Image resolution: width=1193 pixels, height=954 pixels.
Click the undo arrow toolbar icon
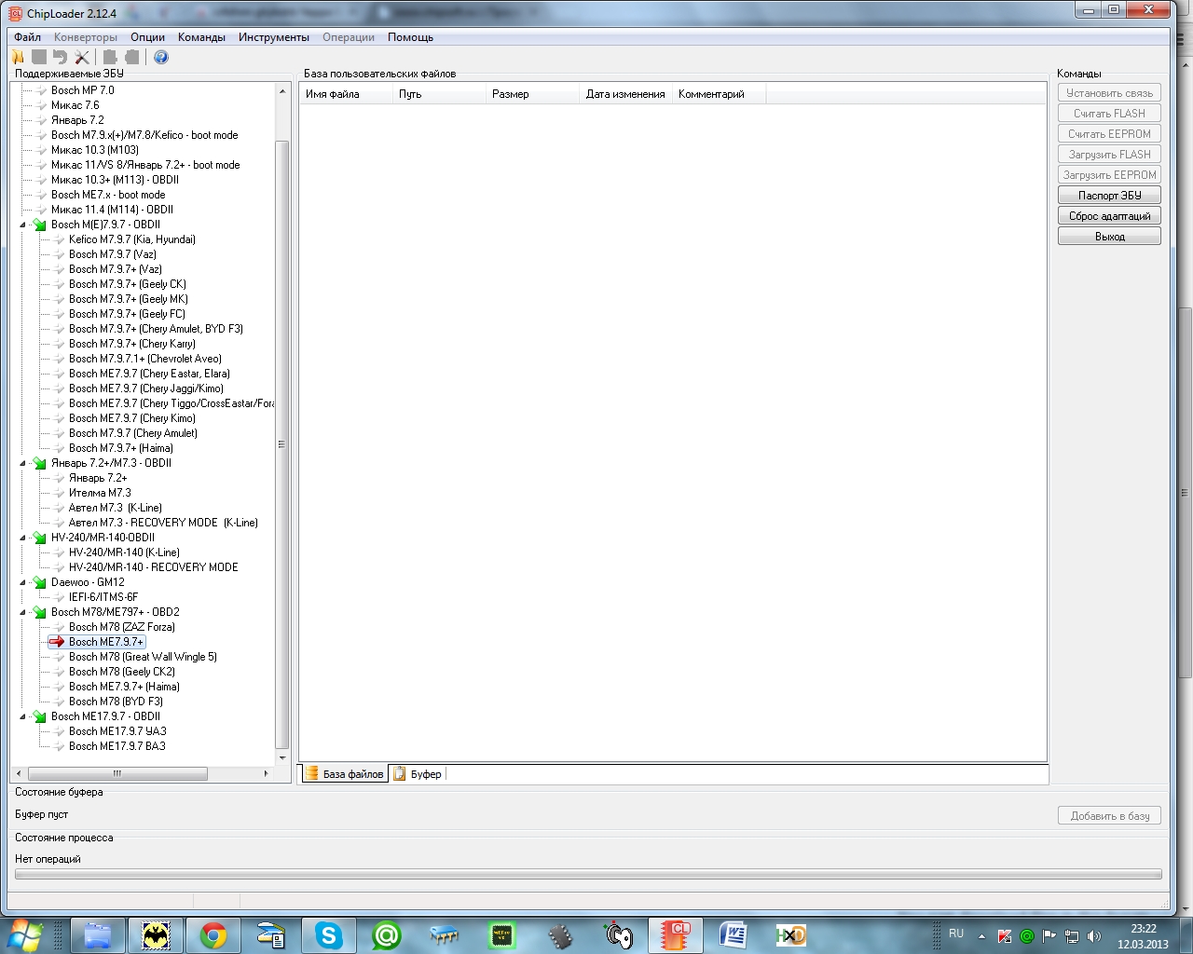pyautogui.click(x=60, y=57)
